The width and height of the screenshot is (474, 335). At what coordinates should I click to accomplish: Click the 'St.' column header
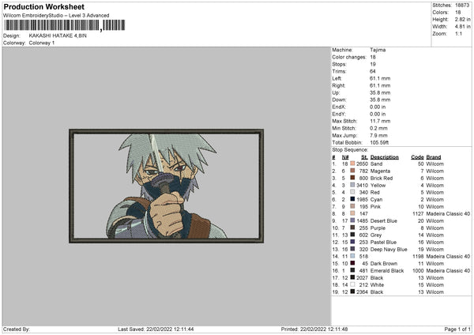pyautogui.click(x=364, y=157)
